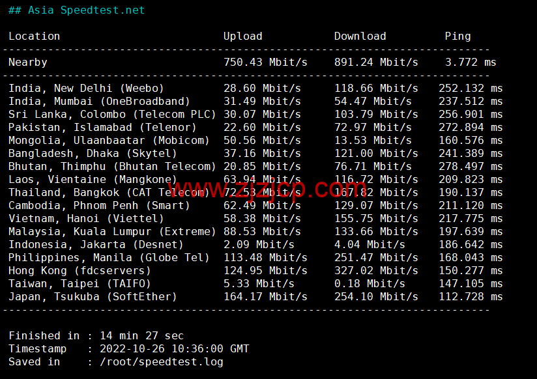The width and height of the screenshot is (537, 379).
Task: Click the Asia Speedtest.net heading
Action: point(76,10)
